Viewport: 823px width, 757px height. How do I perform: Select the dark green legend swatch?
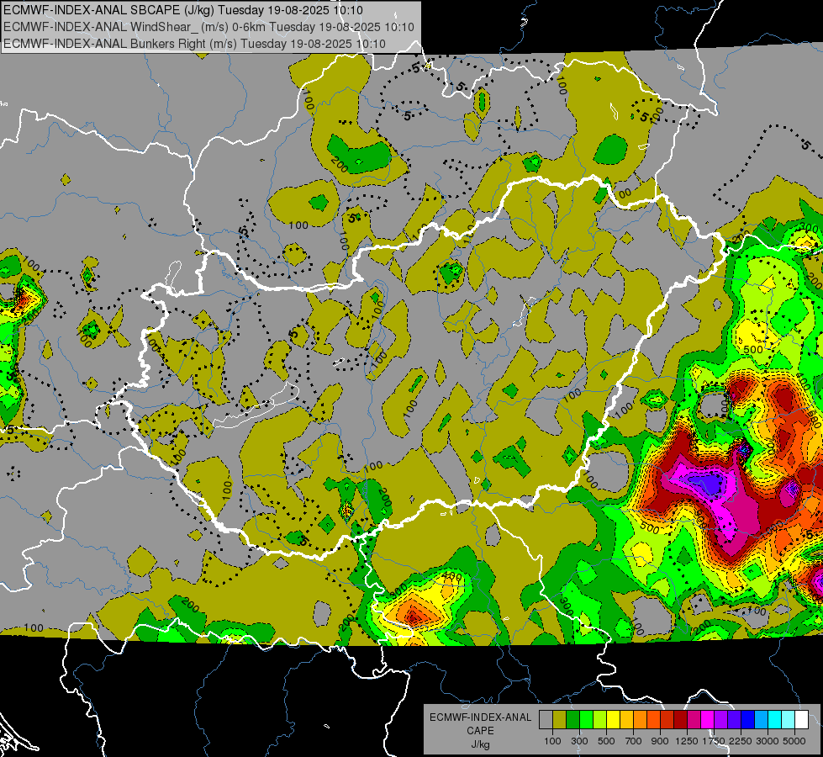tap(572, 720)
